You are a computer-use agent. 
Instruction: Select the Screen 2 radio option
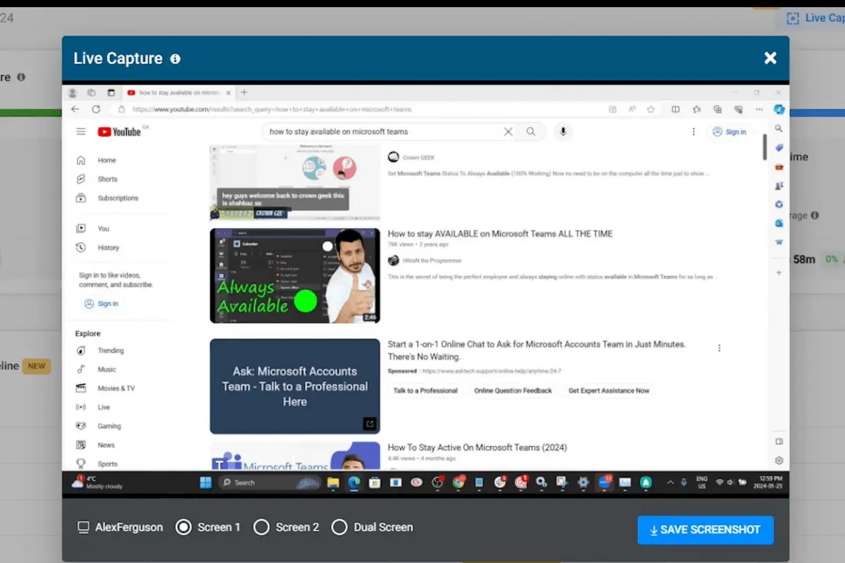(x=261, y=527)
